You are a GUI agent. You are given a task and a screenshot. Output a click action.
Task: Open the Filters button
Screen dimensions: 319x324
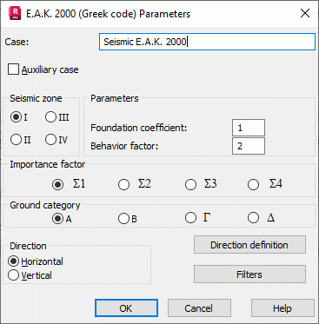coord(249,274)
